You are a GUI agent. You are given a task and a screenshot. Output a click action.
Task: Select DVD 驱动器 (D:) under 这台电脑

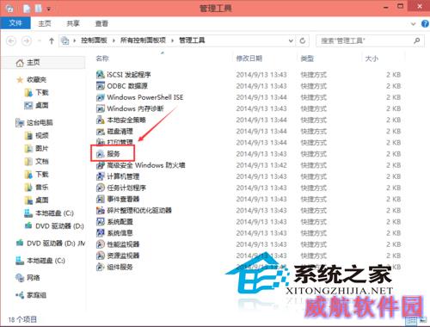[x=59, y=226]
